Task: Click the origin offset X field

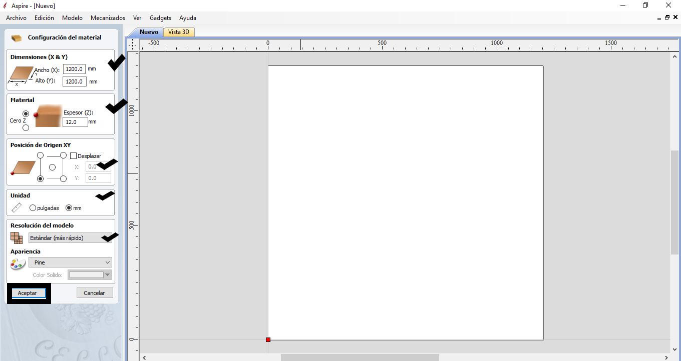Action: [98, 166]
